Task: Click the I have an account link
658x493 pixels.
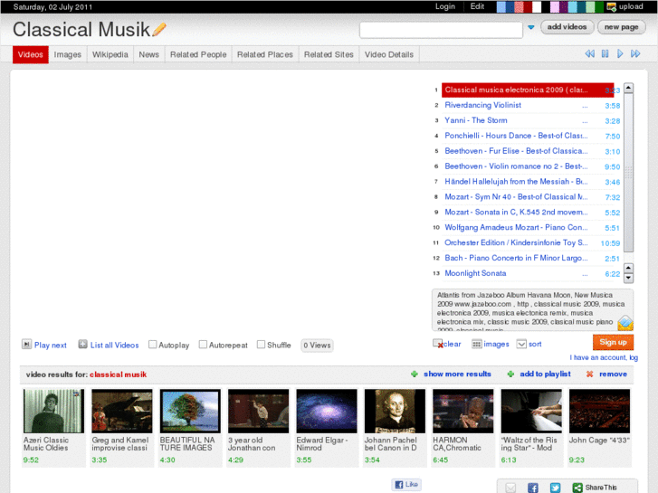Action: point(604,357)
